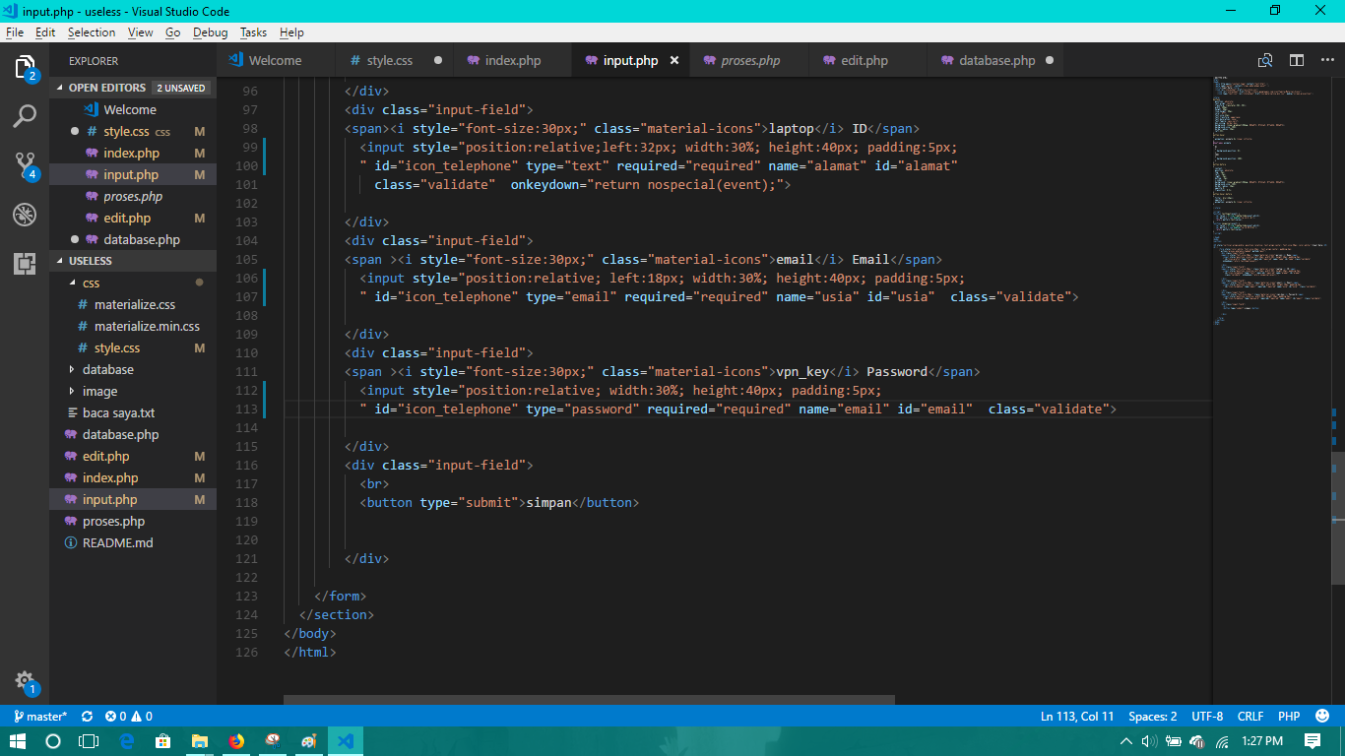This screenshot has width=1345, height=756.
Task: Open the View menu
Action: (x=141, y=32)
